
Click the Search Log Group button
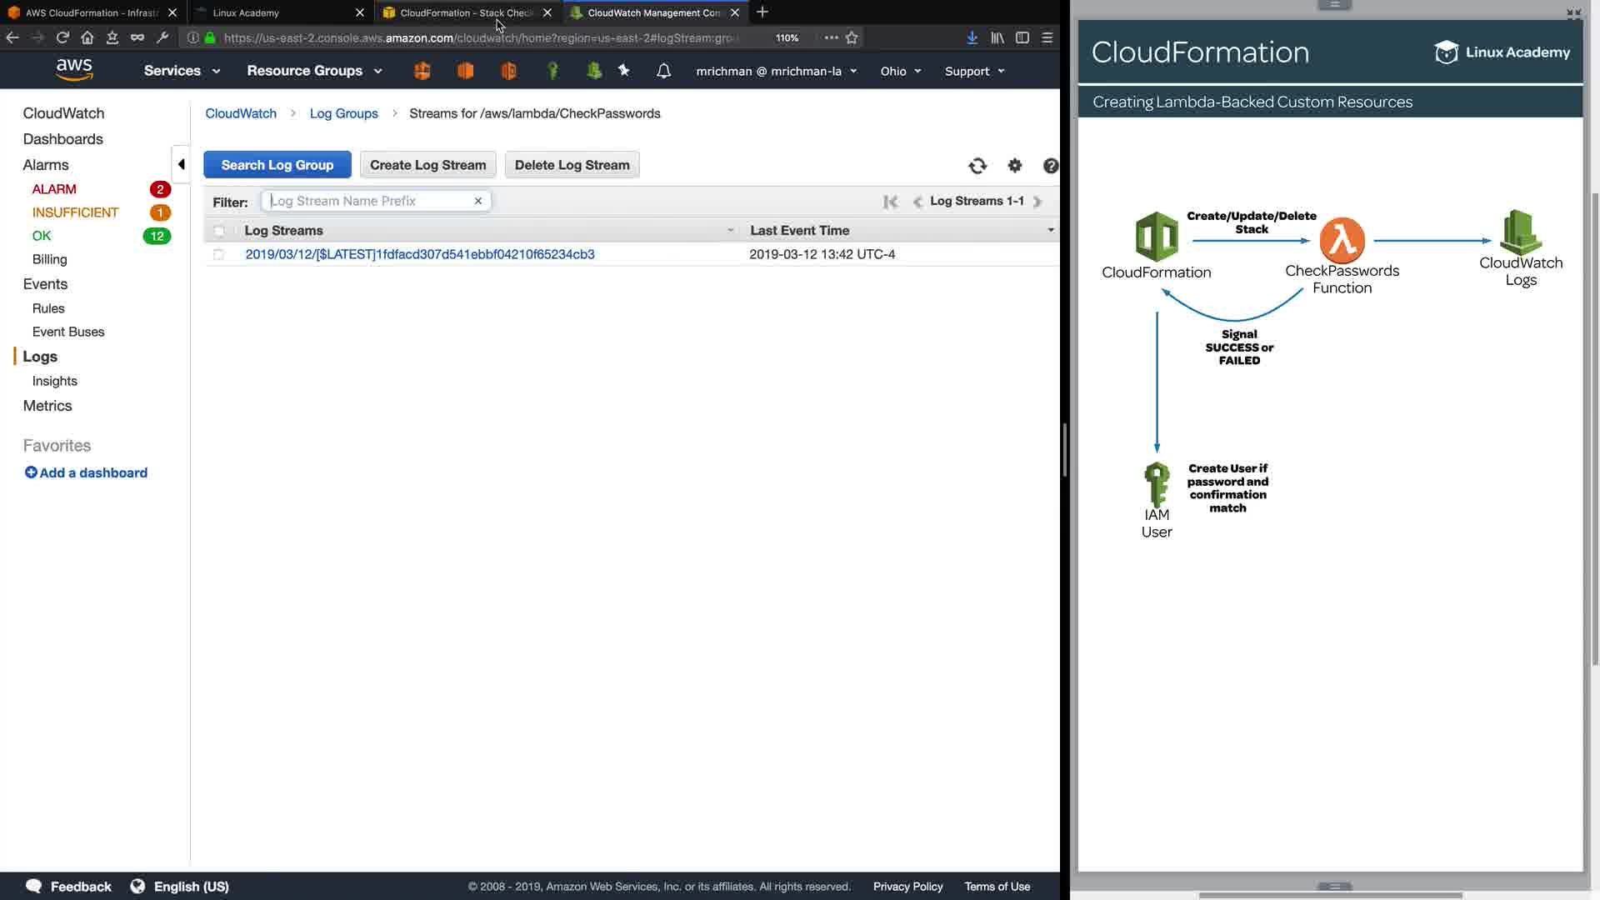tap(277, 165)
